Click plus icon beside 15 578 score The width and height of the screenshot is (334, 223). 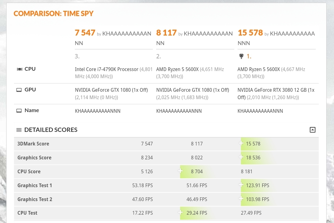pos(241,143)
